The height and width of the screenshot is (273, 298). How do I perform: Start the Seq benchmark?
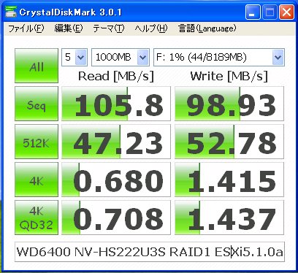tap(37, 104)
